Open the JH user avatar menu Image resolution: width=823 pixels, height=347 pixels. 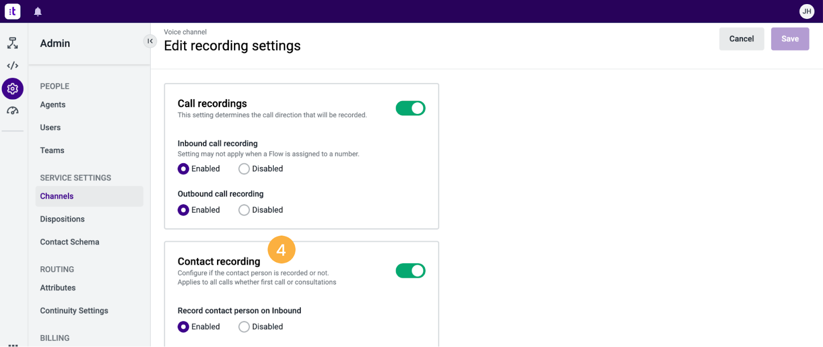tap(807, 11)
